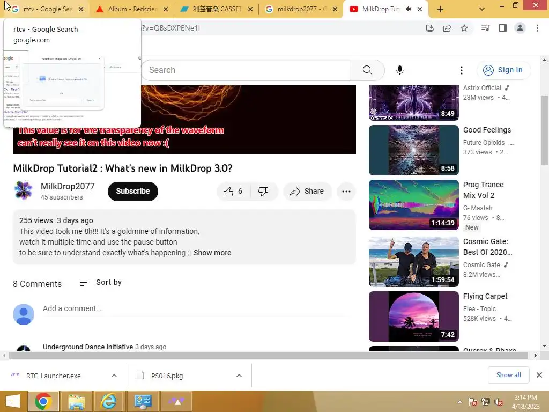Click the YouTube Search input field

[x=246, y=70]
